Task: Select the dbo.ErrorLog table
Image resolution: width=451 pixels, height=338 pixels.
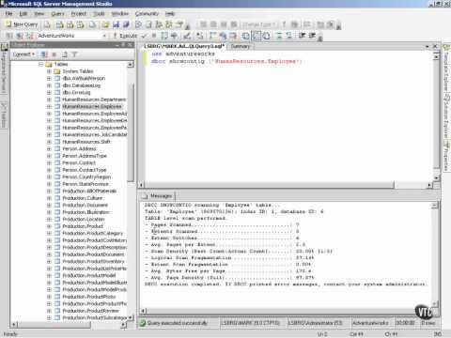Action: pos(76,93)
